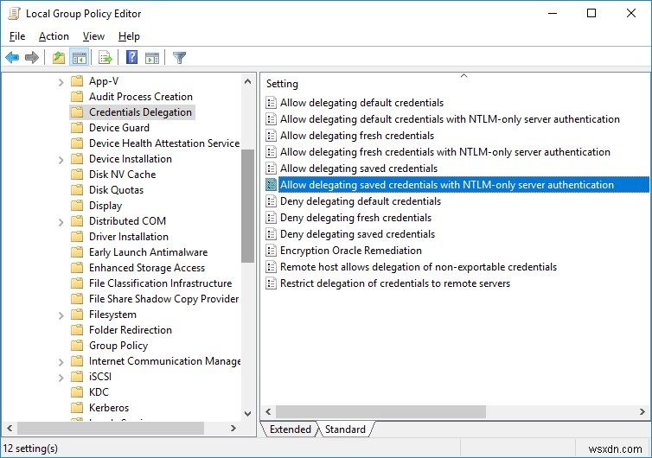Image resolution: width=652 pixels, height=458 pixels.
Task: Expand the Distributed COM tree node
Action: click(61, 222)
